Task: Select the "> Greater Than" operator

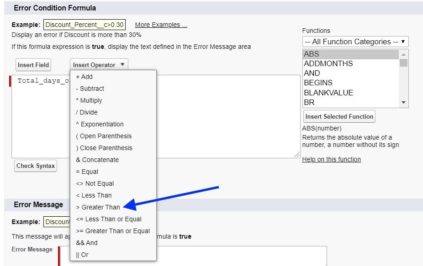Action: (x=99, y=207)
